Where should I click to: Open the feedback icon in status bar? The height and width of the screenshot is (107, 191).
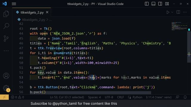pyautogui.click(x=177, y=97)
